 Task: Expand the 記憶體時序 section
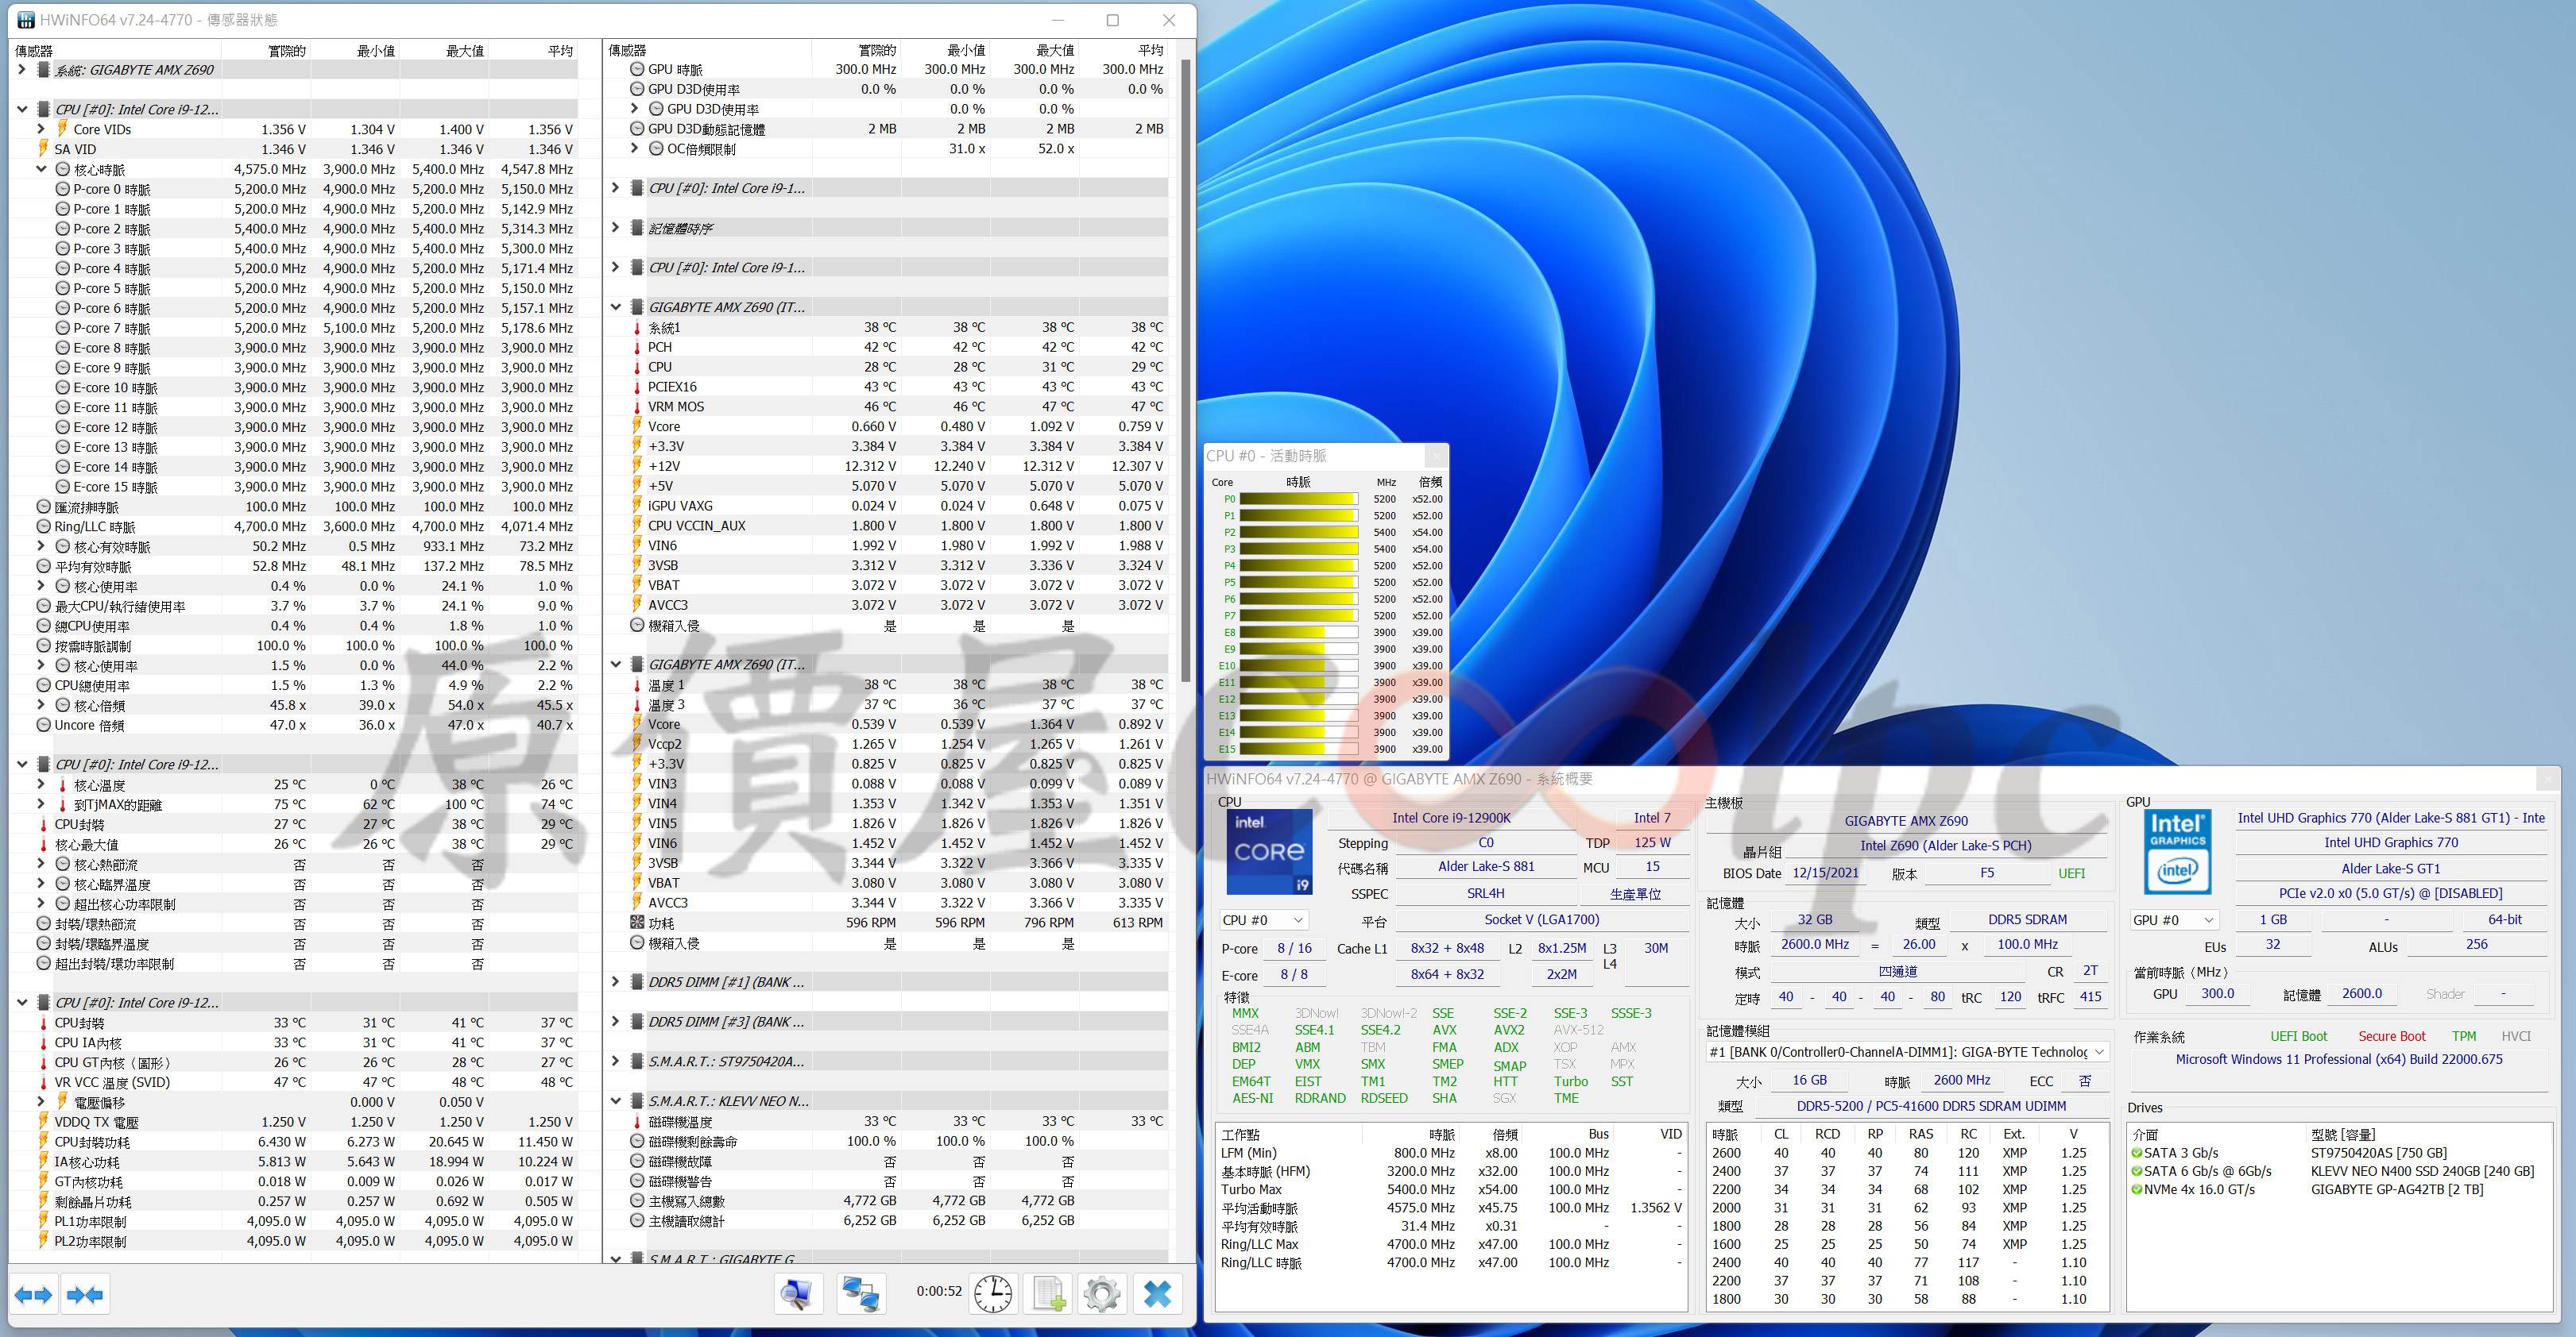click(x=616, y=228)
